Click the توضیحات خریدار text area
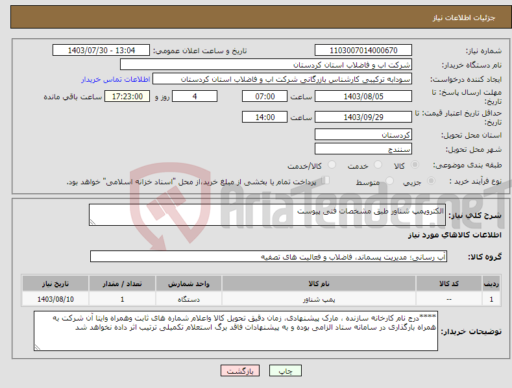 pos(236,331)
